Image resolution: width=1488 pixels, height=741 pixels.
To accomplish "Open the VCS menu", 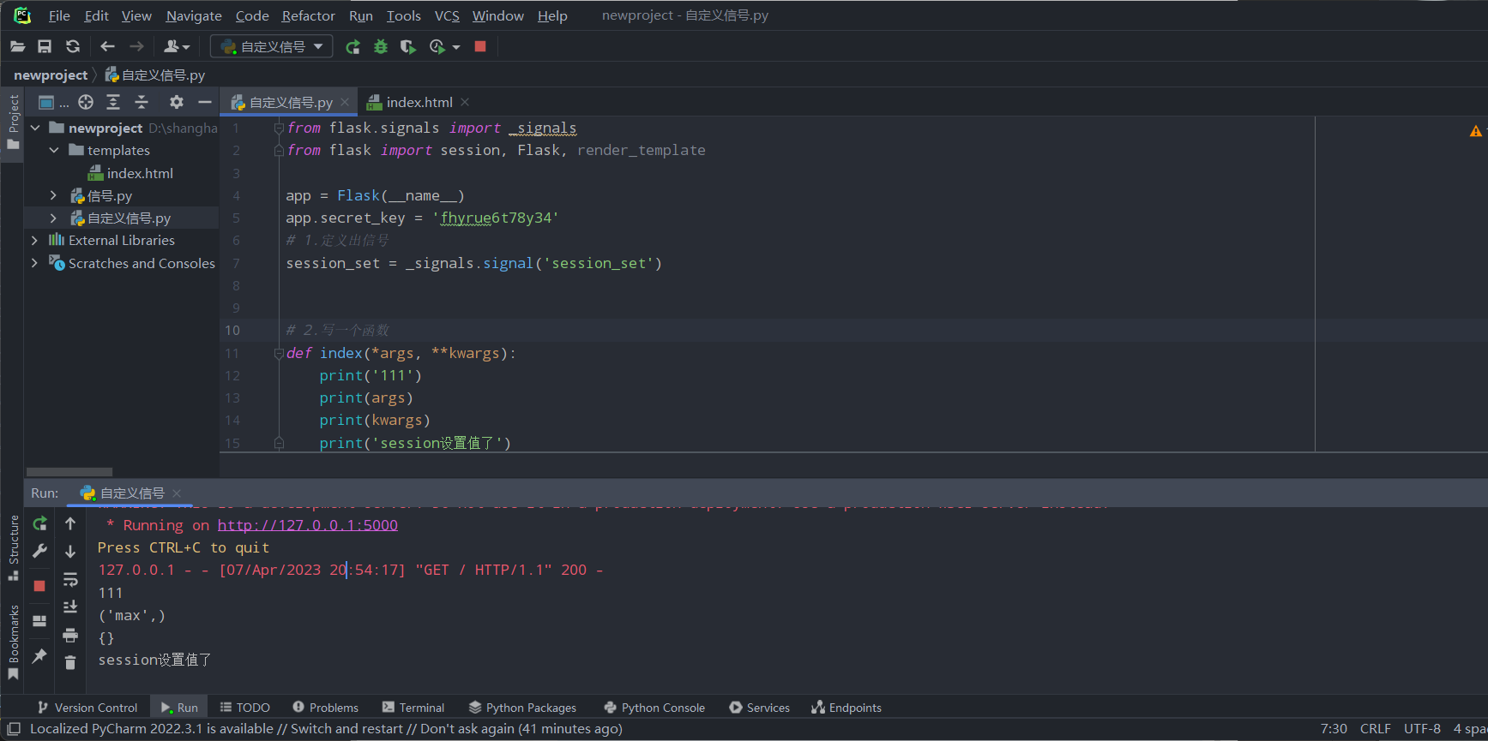I will pyautogui.click(x=447, y=15).
